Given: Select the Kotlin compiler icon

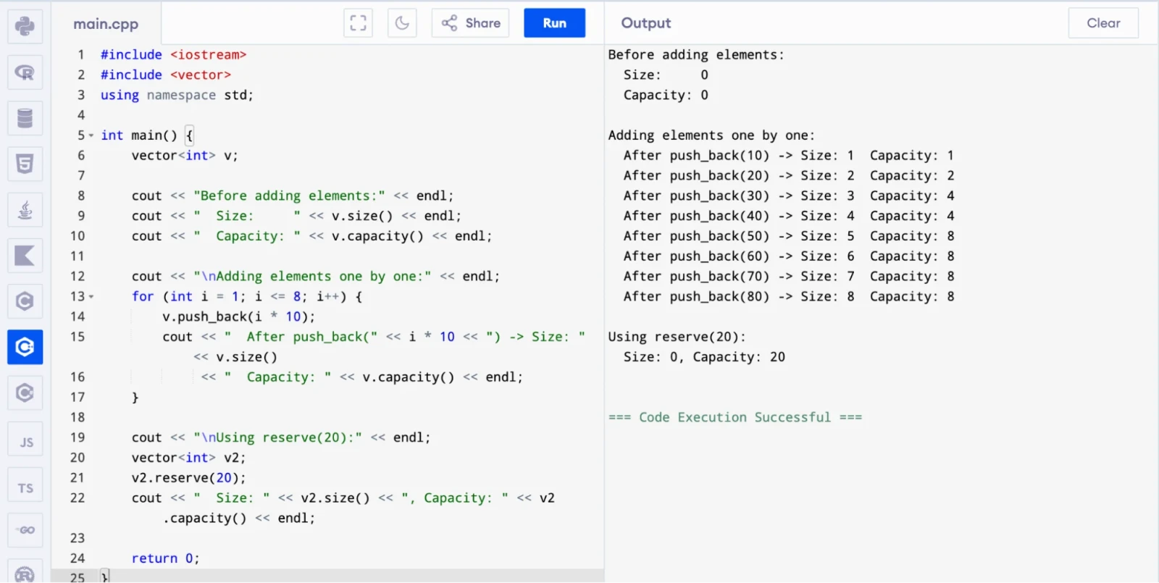Looking at the screenshot, I should pos(25,256).
